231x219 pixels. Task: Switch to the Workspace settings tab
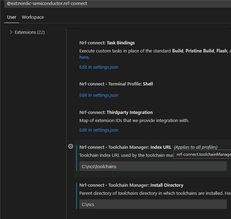coord(33,17)
